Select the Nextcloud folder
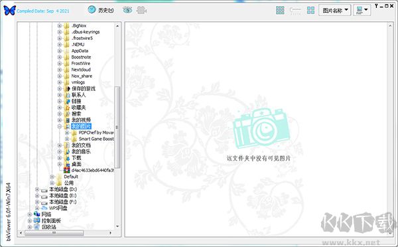The image size is (398, 247). [x=81, y=70]
